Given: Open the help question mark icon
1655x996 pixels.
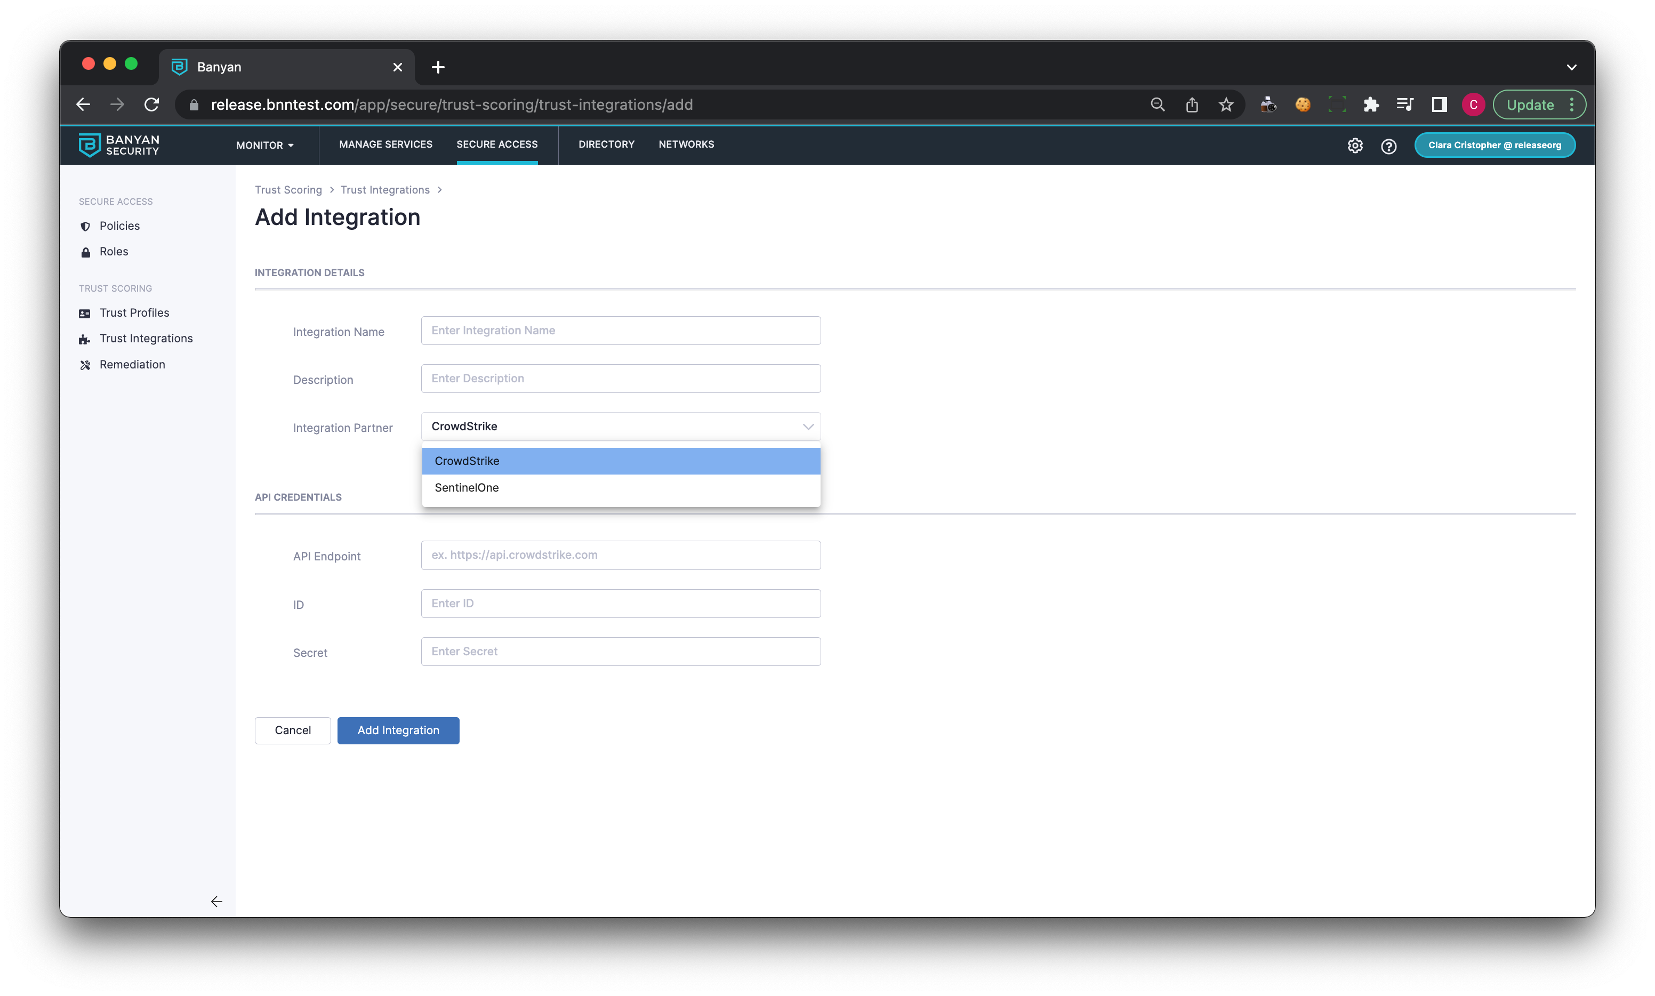Looking at the screenshot, I should (1388, 146).
